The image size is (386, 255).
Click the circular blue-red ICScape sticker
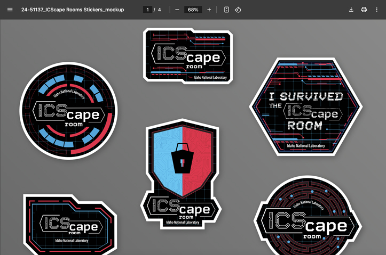click(x=68, y=111)
